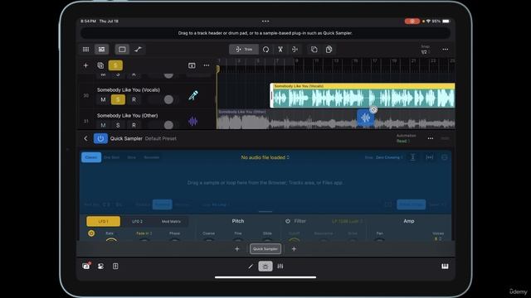The width and height of the screenshot is (531, 298).
Task: Click the duplicate track icon
Action: [100, 65]
